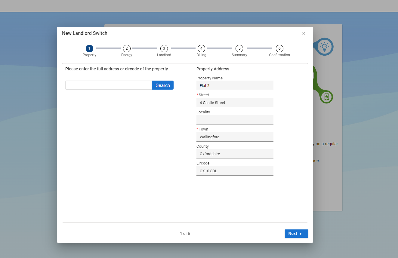Viewport: 398px width, 258px height.
Task: Open step 5 Summary
Action: [239, 48]
